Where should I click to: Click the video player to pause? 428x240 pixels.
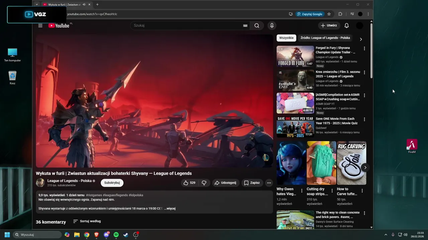click(154, 101)
